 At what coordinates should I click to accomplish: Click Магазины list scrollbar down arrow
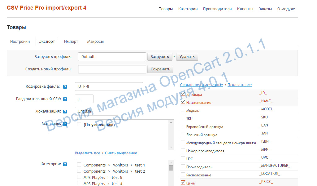coord(171,147)
